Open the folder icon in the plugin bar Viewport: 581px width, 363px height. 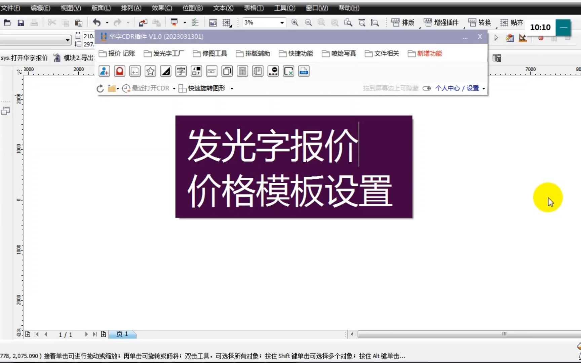pyautogui.click(x=112, y=88)
